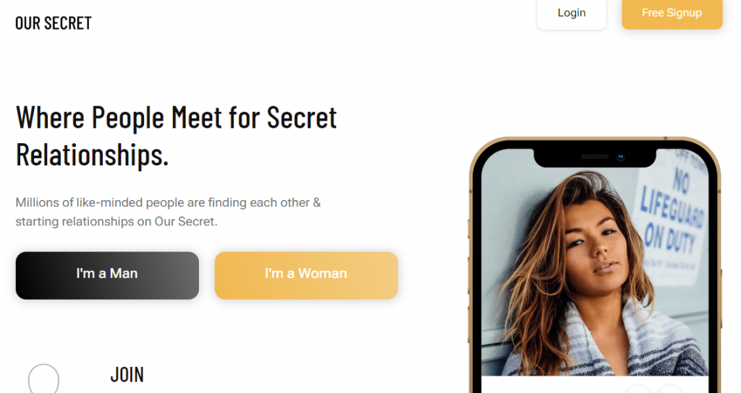Click the left round button under profile photo
The width and height of the screenshot is (741, 393).
638,389
